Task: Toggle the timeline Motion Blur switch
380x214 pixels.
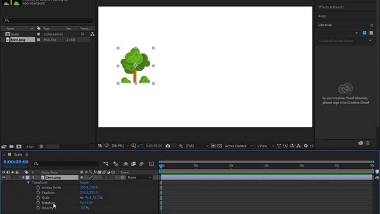Action: tap(141, 164)
